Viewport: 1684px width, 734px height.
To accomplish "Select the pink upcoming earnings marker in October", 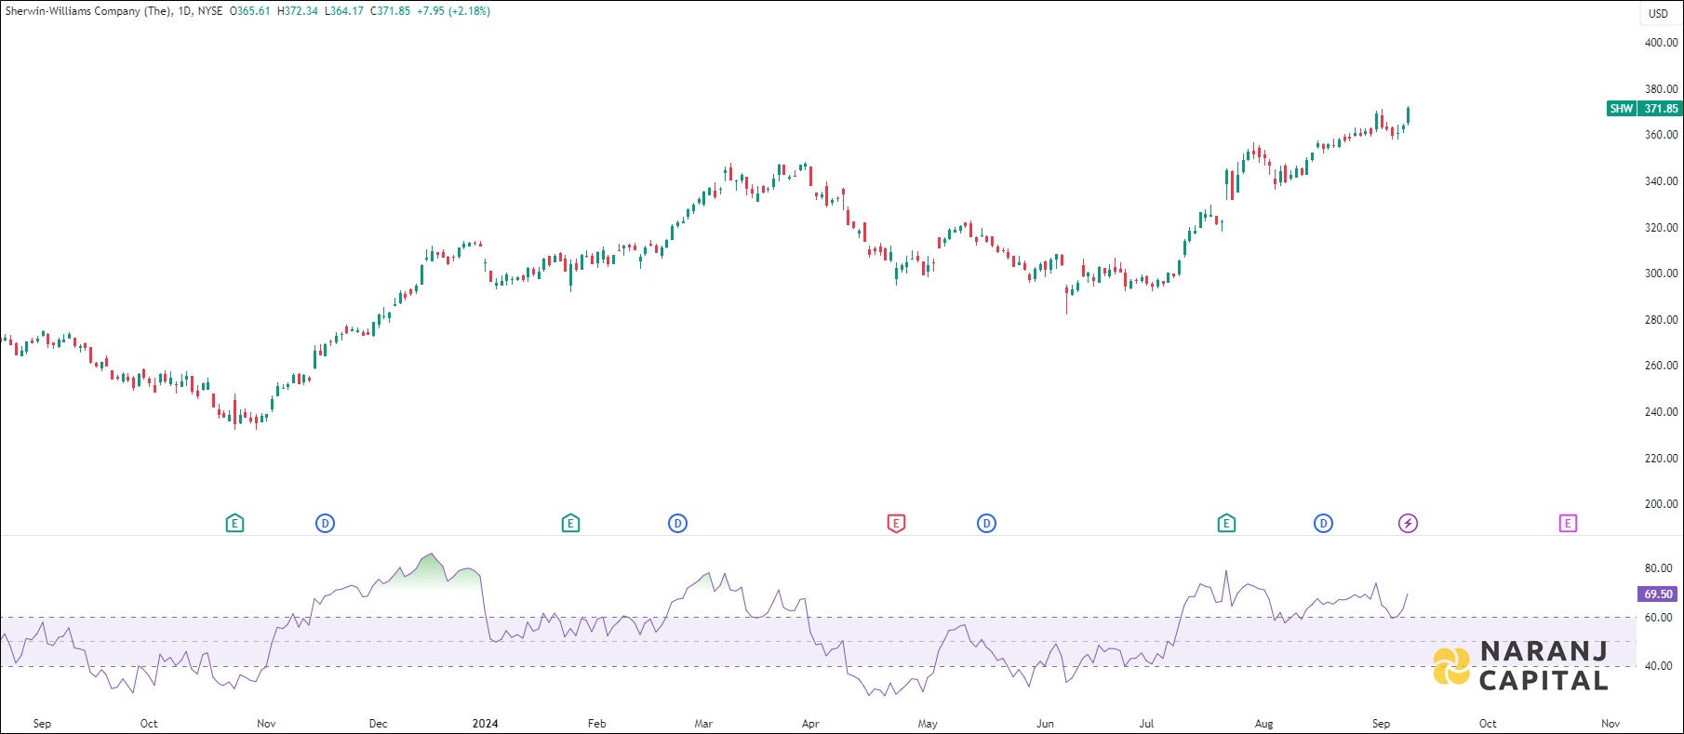I will 1568,524.
